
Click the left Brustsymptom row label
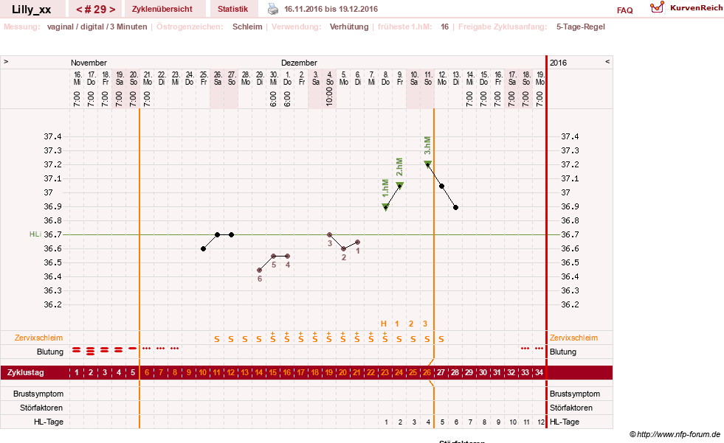38,394
